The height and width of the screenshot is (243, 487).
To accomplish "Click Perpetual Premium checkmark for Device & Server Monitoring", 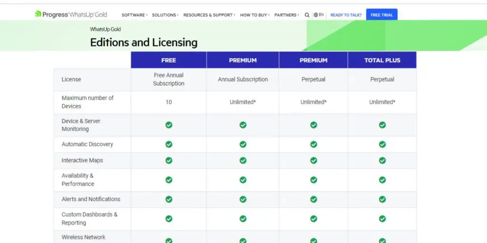I will tap(314, 125).
